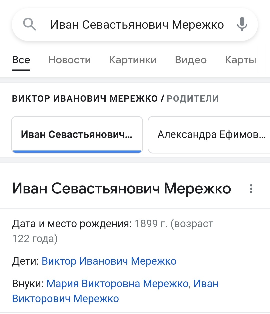Click the search field with the query text
The width and height of the screenshot is (270, 314).
point(137,25)
